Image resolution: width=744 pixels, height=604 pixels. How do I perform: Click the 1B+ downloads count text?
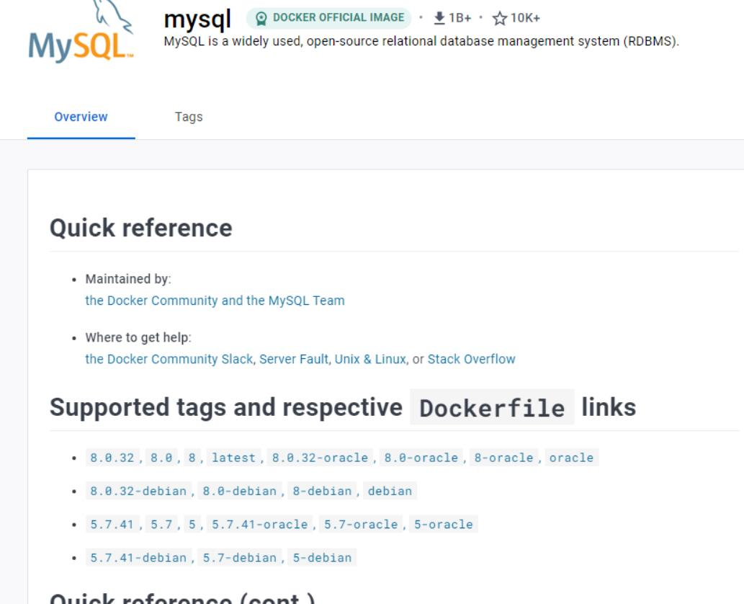[x=460, y=18]
